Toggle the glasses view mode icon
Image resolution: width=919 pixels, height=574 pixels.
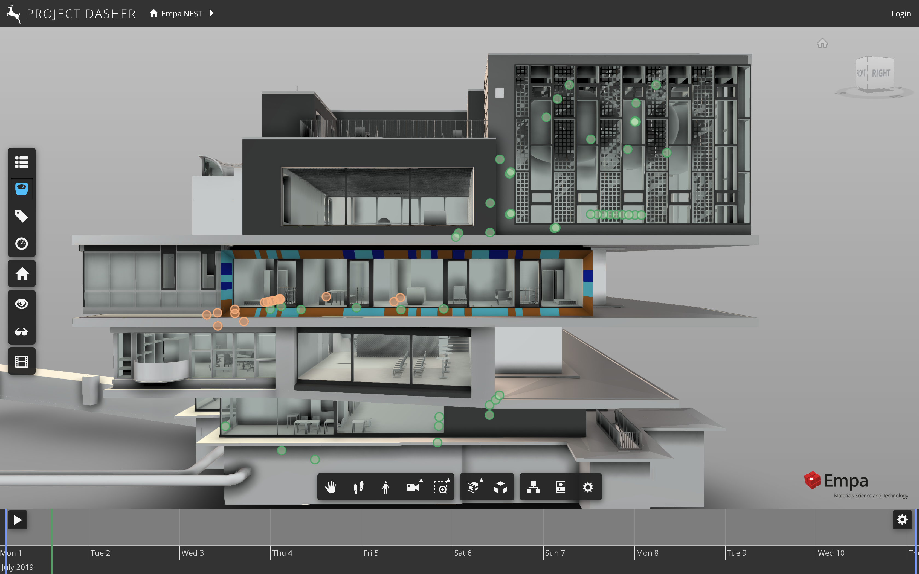(22, 332)
